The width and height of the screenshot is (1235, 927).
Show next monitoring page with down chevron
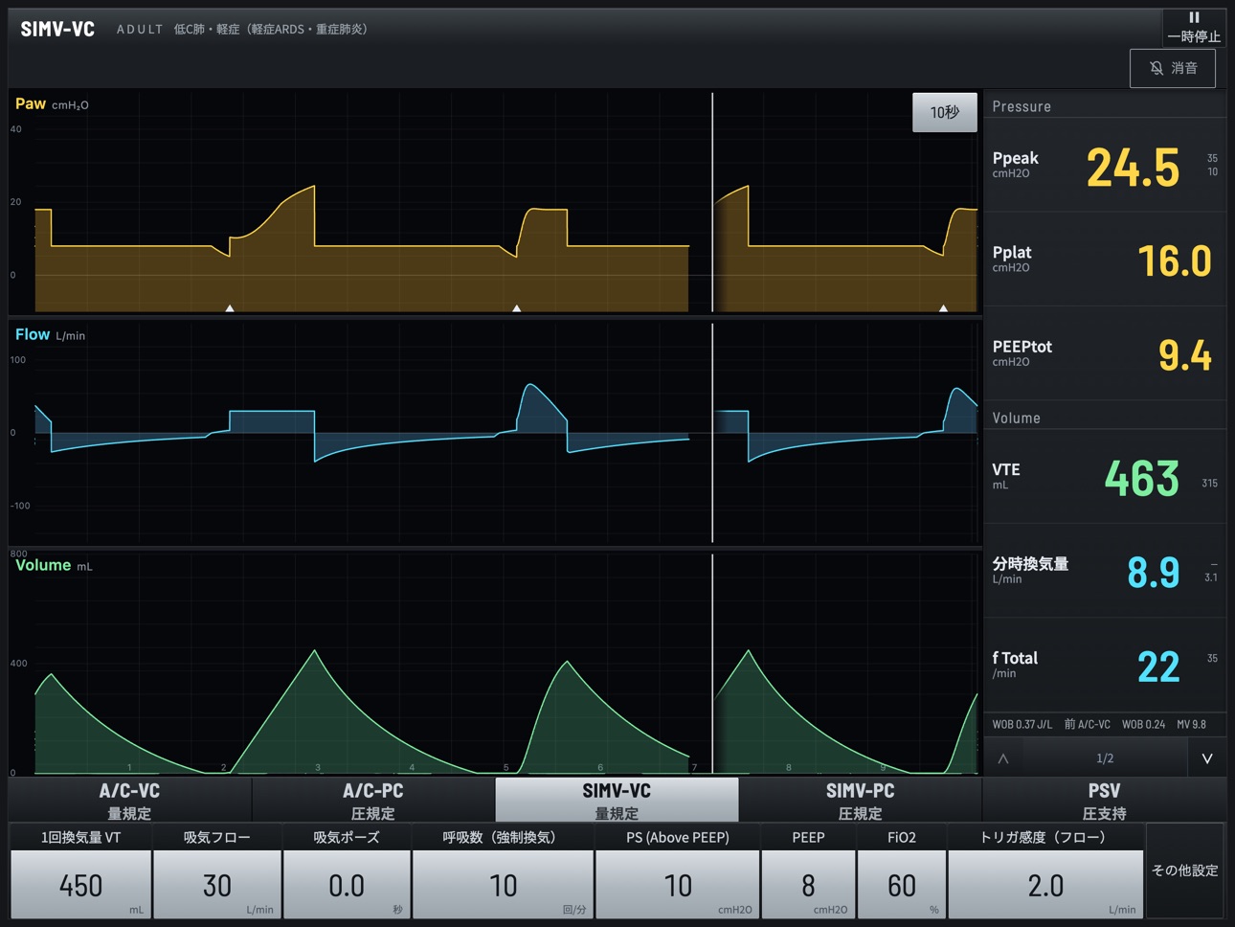coord(1207,758)
